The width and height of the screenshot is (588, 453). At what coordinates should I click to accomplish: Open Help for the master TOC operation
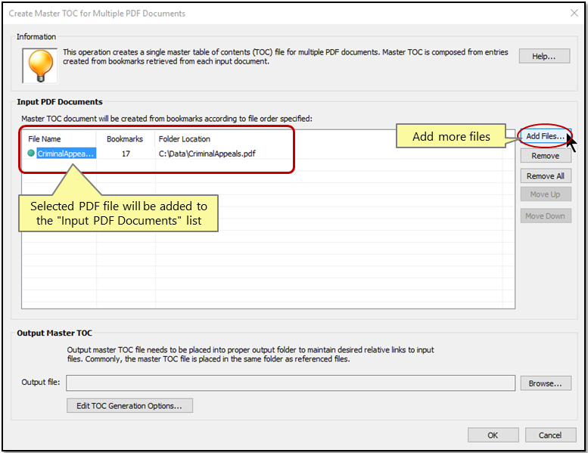pyautogui.click(x=545, y=56)
